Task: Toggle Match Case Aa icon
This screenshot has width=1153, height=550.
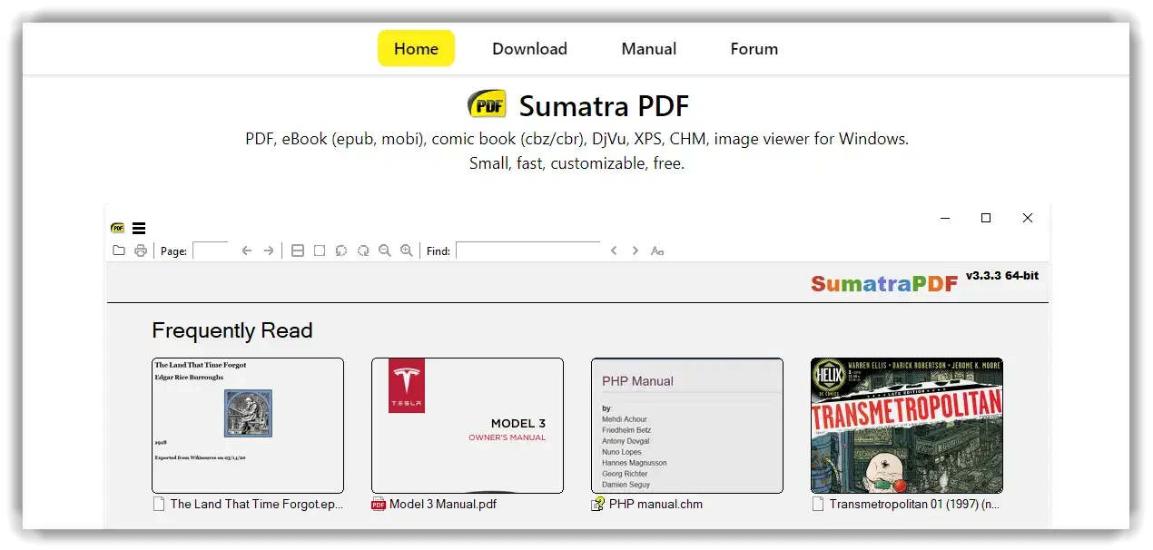Action: click(x=658, y=250)
